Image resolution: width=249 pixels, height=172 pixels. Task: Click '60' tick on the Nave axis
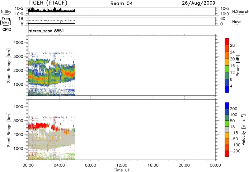point(223,19)
